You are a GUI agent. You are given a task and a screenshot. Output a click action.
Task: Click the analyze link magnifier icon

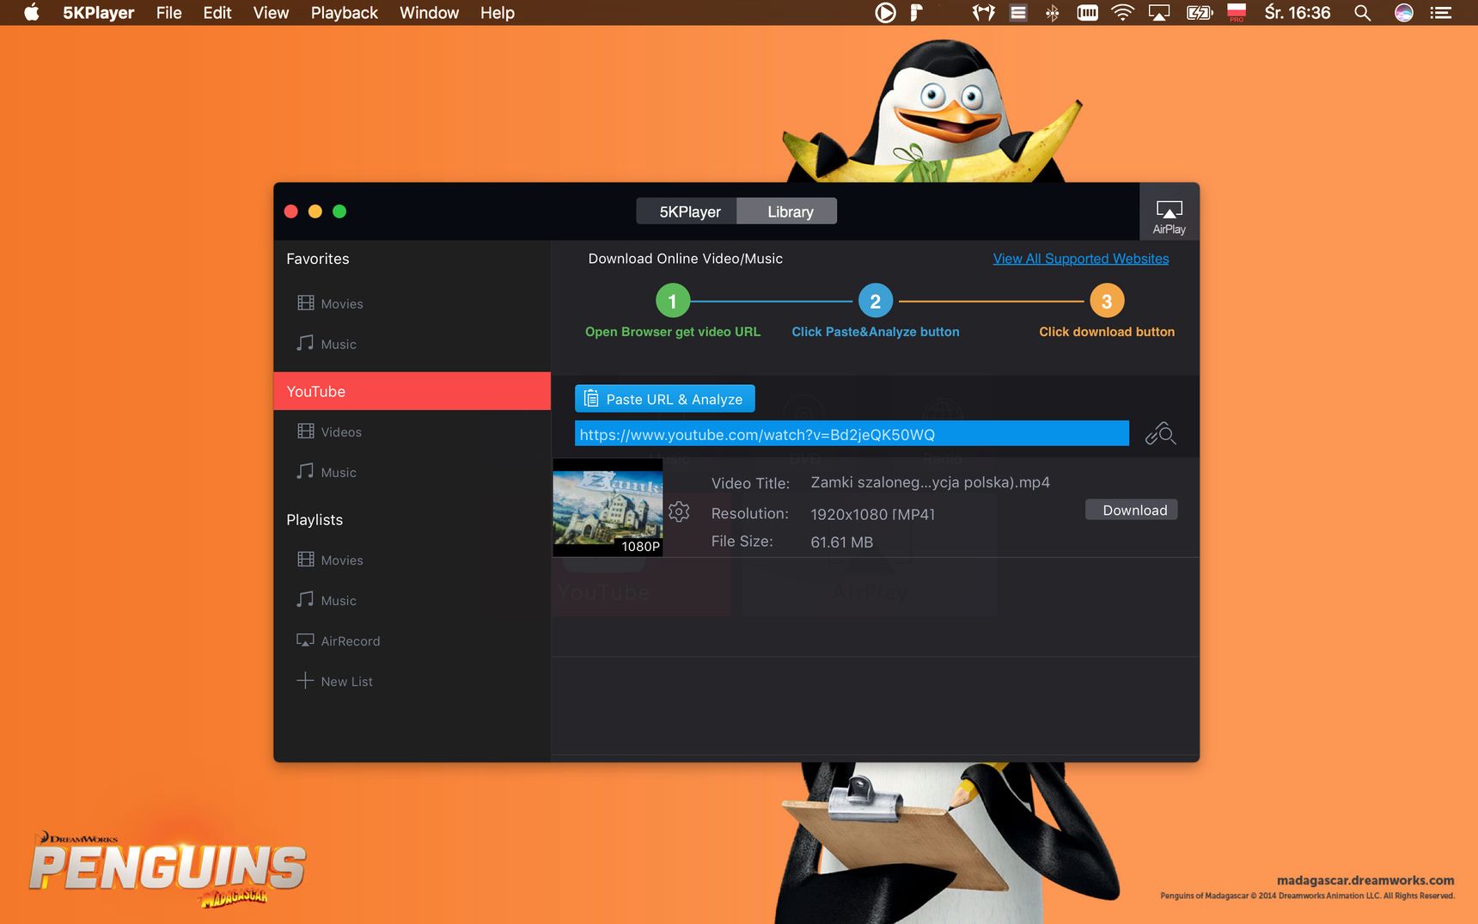1160,433
